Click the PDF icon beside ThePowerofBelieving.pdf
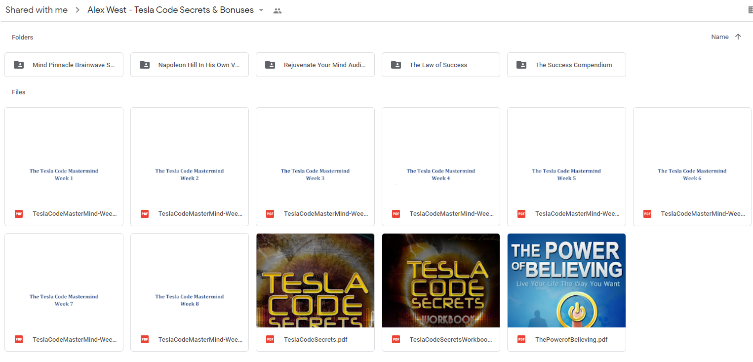The height and width of the screenshot is (362, 753). coord(521,339)
